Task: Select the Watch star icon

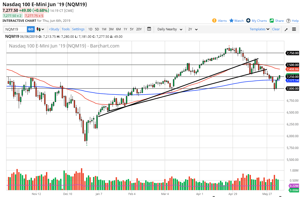Action: coord(231,21)
